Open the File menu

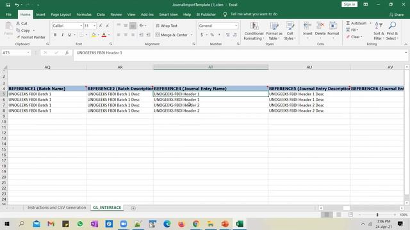pos(8,14)
